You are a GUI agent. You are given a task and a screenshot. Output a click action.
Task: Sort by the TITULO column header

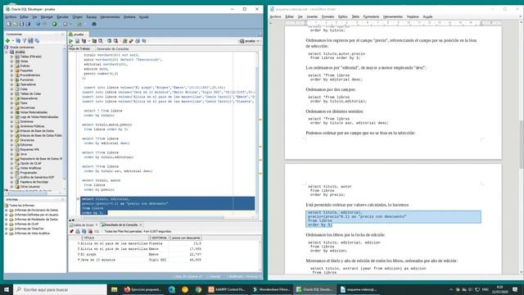pos(115,238)
